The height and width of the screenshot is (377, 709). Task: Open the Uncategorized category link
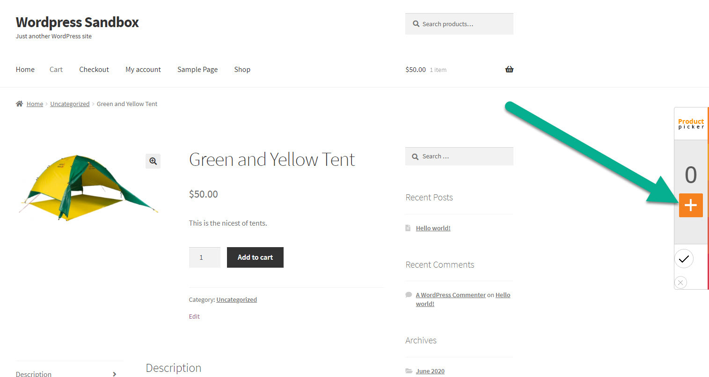(236, 299)
